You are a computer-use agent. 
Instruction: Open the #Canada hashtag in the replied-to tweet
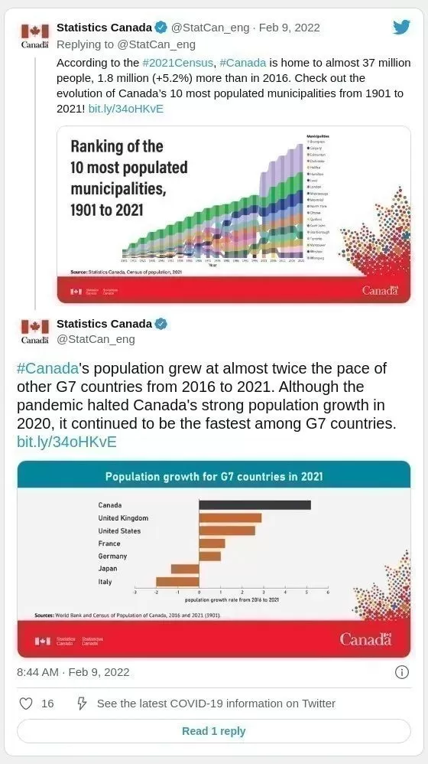[243, 63]
